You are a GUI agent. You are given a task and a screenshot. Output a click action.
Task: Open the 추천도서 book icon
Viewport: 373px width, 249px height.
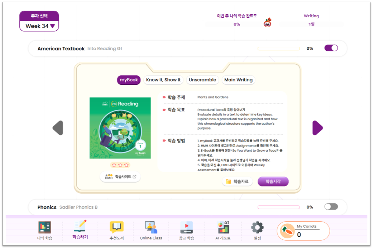click(117, 227)
